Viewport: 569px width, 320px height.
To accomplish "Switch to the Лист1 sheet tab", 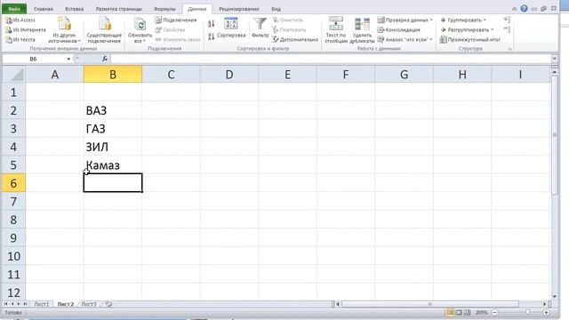I will pyautogui.click(x=42, y=304).
